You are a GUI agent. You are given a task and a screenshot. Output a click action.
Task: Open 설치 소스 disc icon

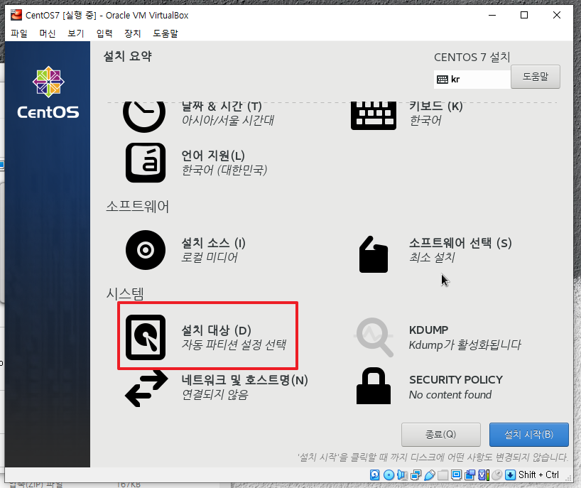[145, 250]
